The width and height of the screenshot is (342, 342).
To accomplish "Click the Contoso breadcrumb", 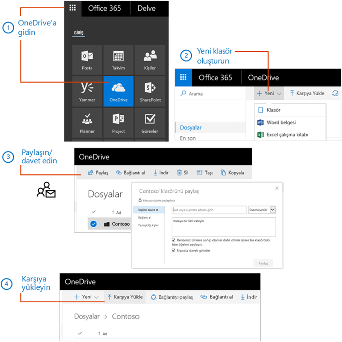I will 125,316.
